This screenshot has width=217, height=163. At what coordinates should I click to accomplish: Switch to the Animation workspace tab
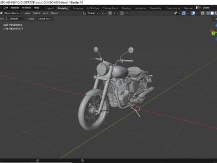click(141, 8)
